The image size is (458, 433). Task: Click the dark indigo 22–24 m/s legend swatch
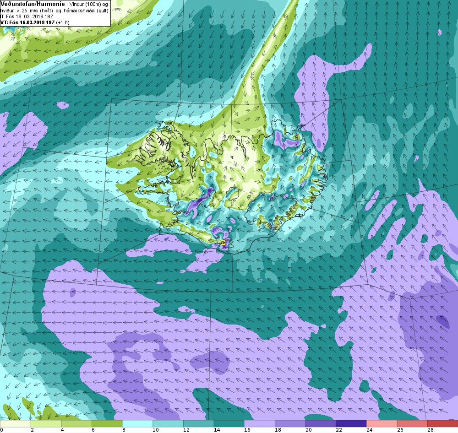point(351,423)
